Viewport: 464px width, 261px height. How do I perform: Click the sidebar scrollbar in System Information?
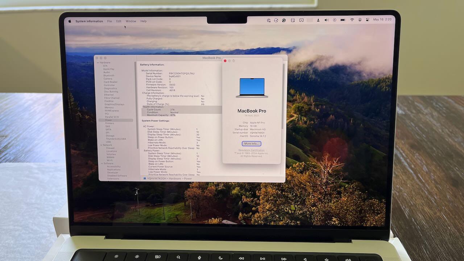pos(137,105)
